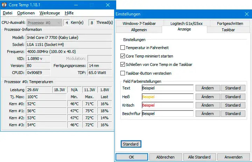
Task: Confirm settings with the OK button
Action: [x=132, y=157]
